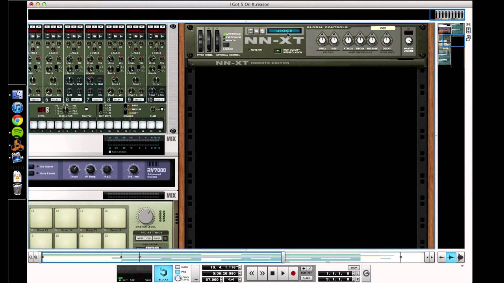Open the Trash in the Dock

click(x=17, y=189)
